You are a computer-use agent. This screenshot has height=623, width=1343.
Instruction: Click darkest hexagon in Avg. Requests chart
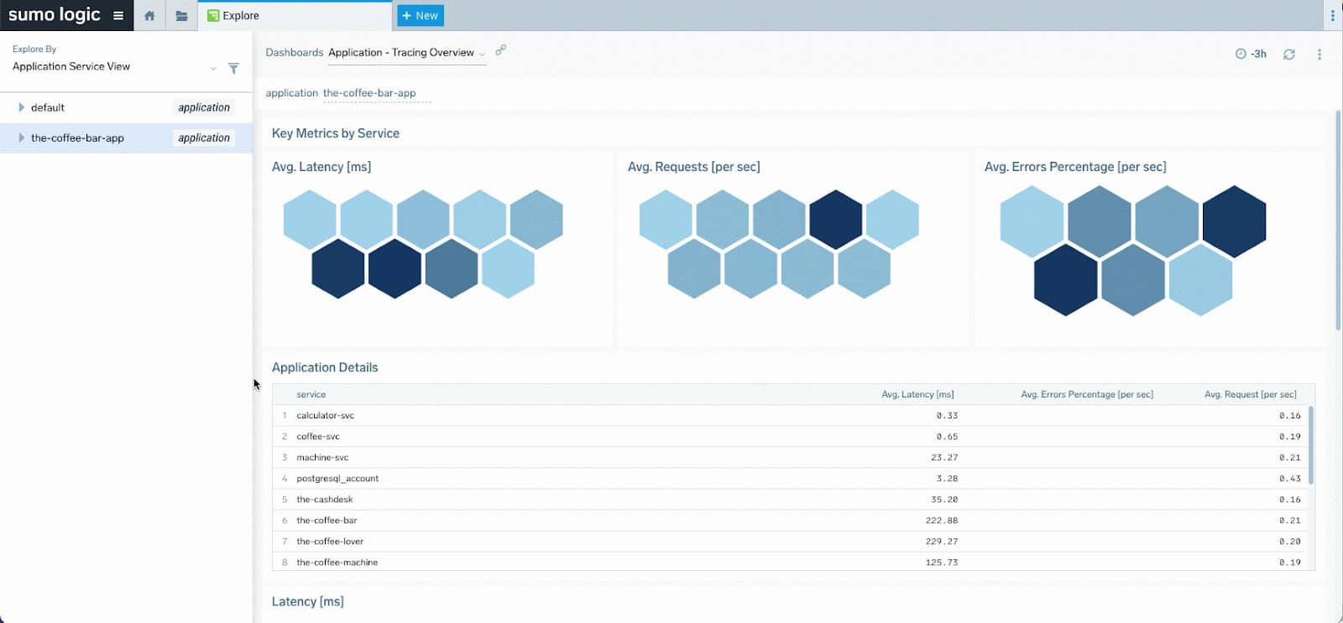(x=835, y=220)
